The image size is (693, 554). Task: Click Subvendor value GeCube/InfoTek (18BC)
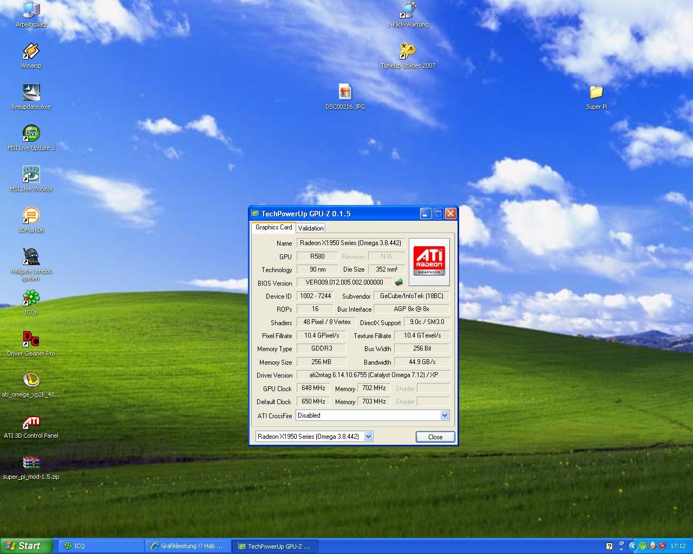coord(411,296)
